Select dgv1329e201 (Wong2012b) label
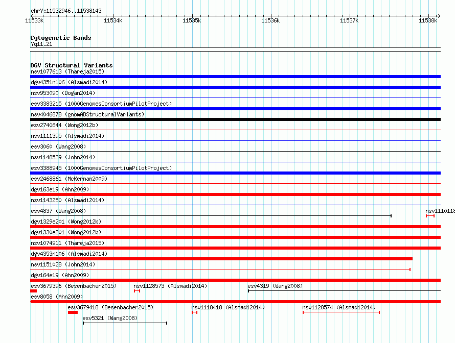This screenshot has width=455, height=343. pyautogui.click(x=66, y=222)
